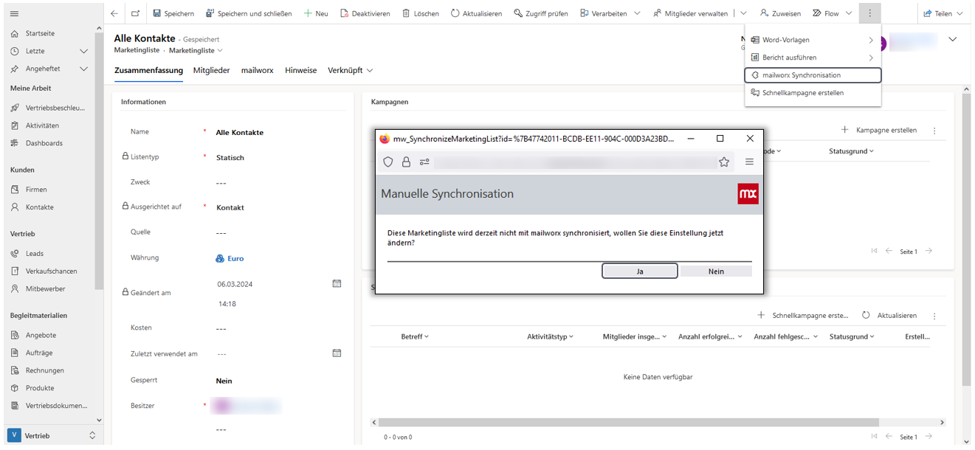The image size is (975, 450).
Task: Open the Verknüpft tab dropdown
Action: point(350,70)
